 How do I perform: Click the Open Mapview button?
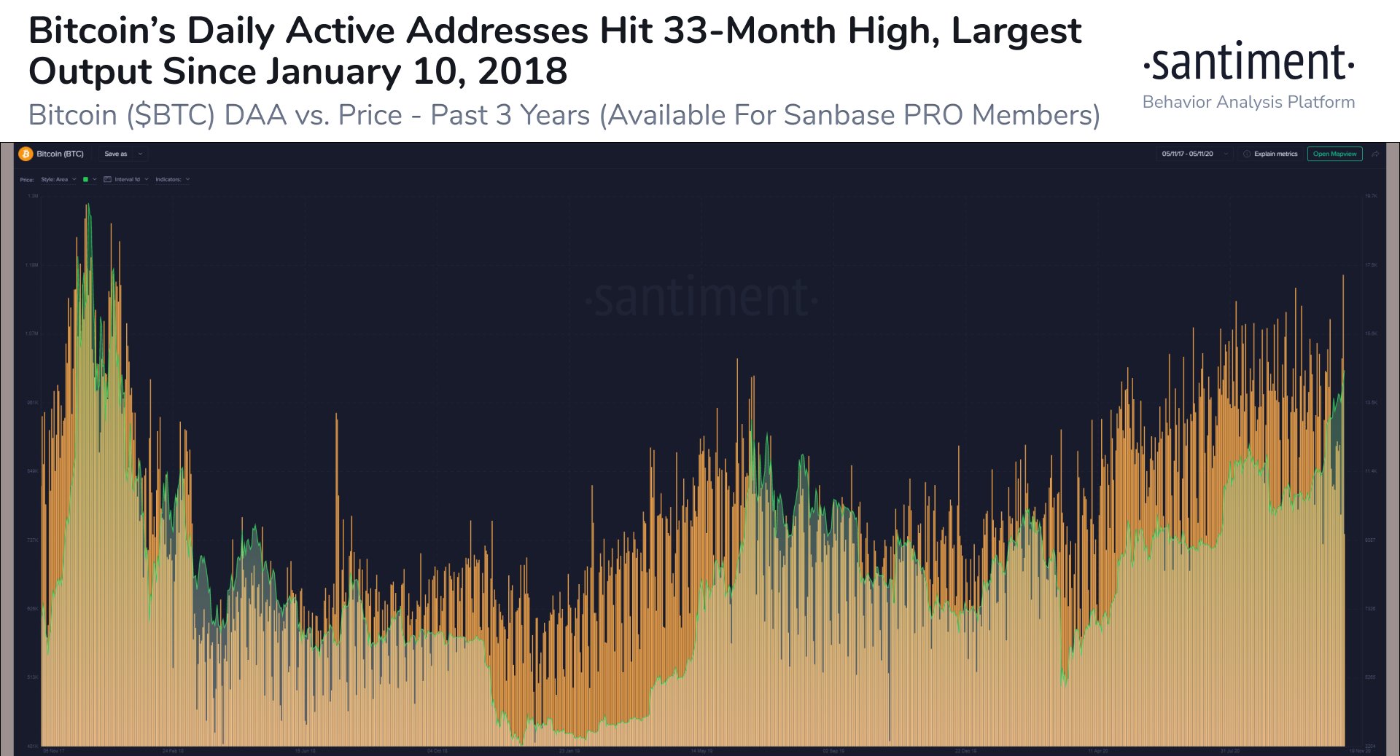point(1334,154)
